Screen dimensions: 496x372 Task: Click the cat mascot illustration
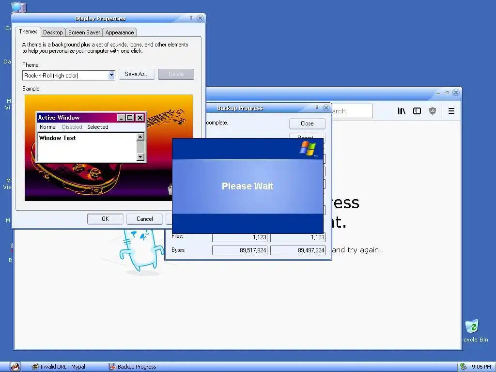[x=141, y=251]
